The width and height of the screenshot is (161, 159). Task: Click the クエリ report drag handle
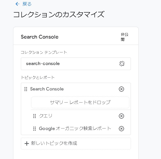(35, 116)
